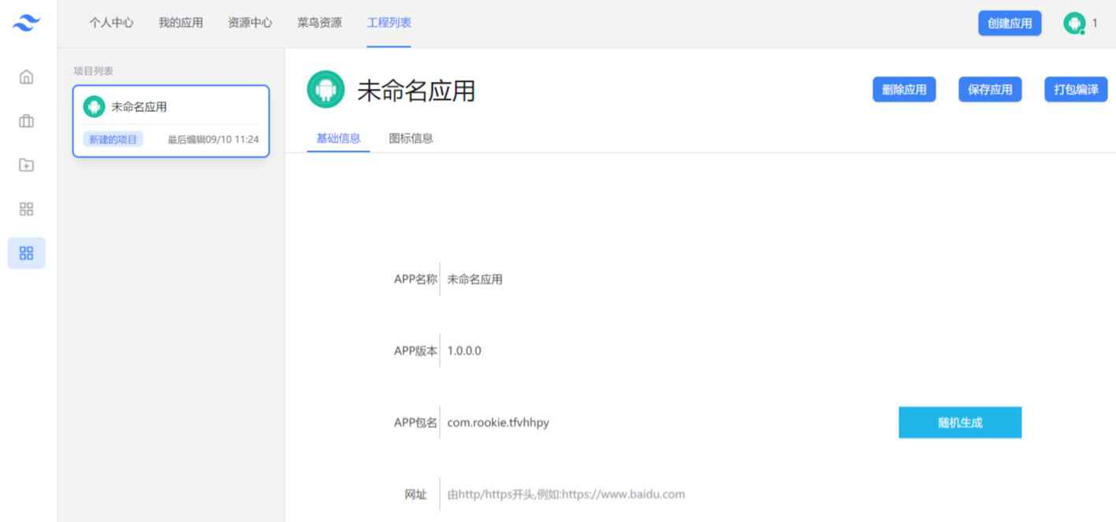Screen dimensions: 1116x522
Task: Click the 保存应用 button
Action: click(990, 89)
